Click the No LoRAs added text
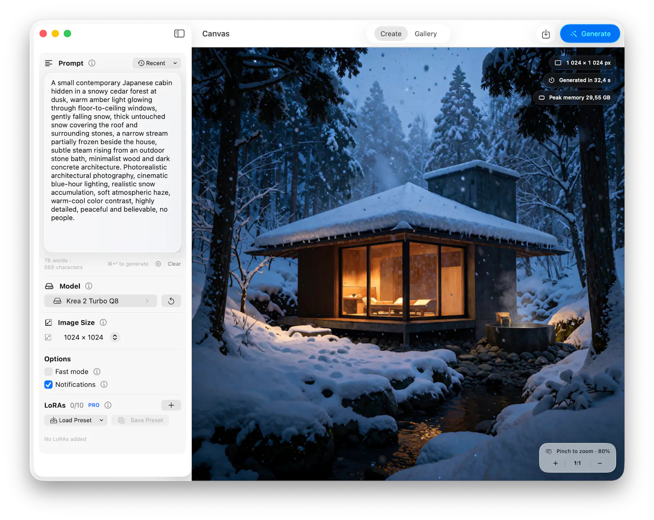The width and height of the screenshot is (654, 520). coord(65,439)
